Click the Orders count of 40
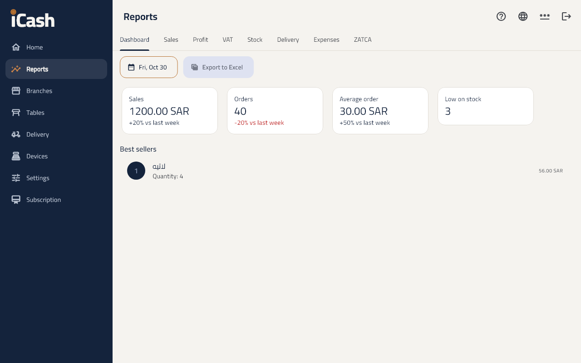 [x=240, y=111]
